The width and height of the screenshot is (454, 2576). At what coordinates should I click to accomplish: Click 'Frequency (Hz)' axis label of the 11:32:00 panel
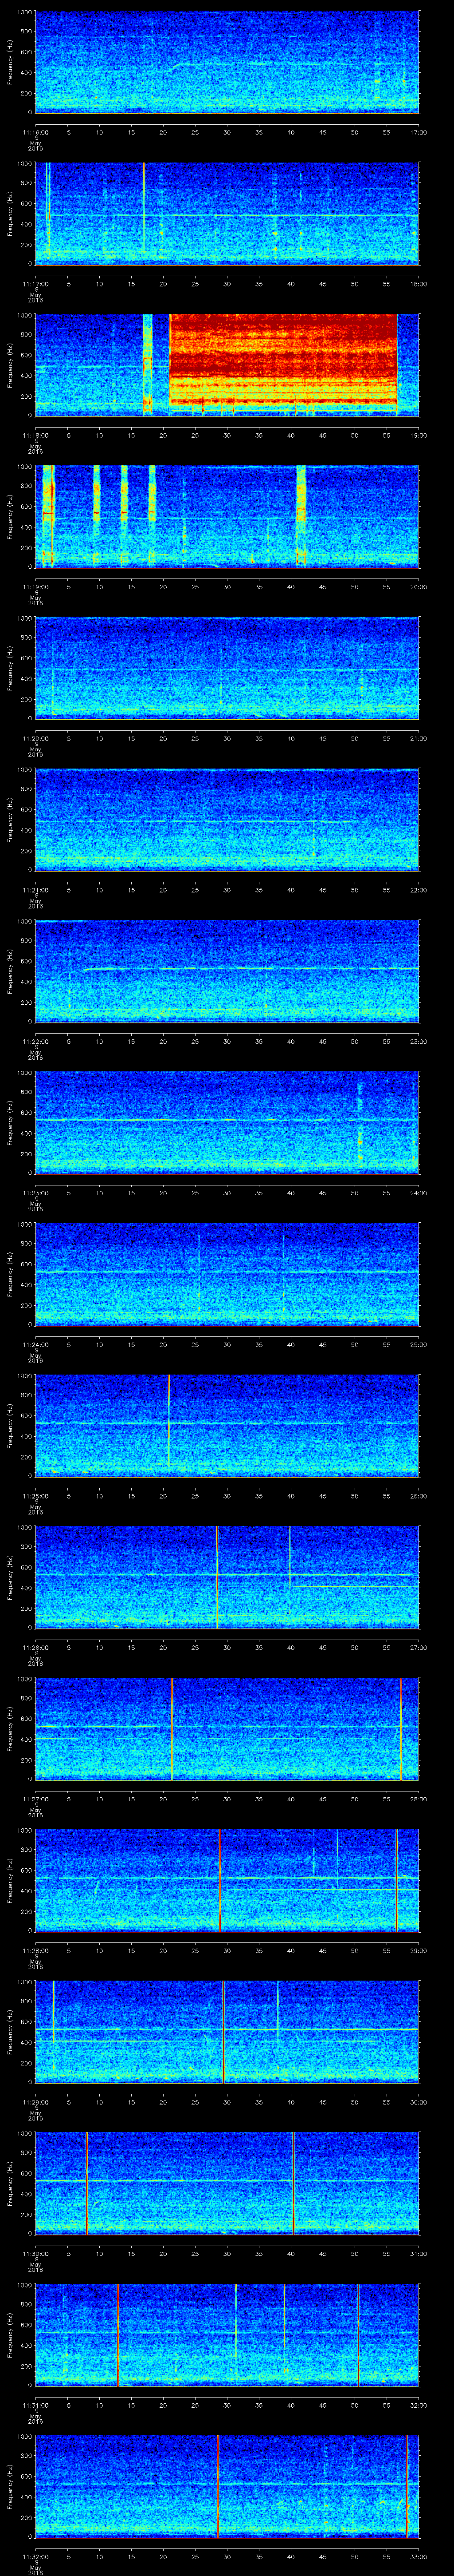(10, 2486)
